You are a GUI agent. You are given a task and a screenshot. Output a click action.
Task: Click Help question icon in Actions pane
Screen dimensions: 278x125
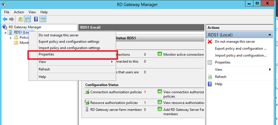(x=210, y=84)
